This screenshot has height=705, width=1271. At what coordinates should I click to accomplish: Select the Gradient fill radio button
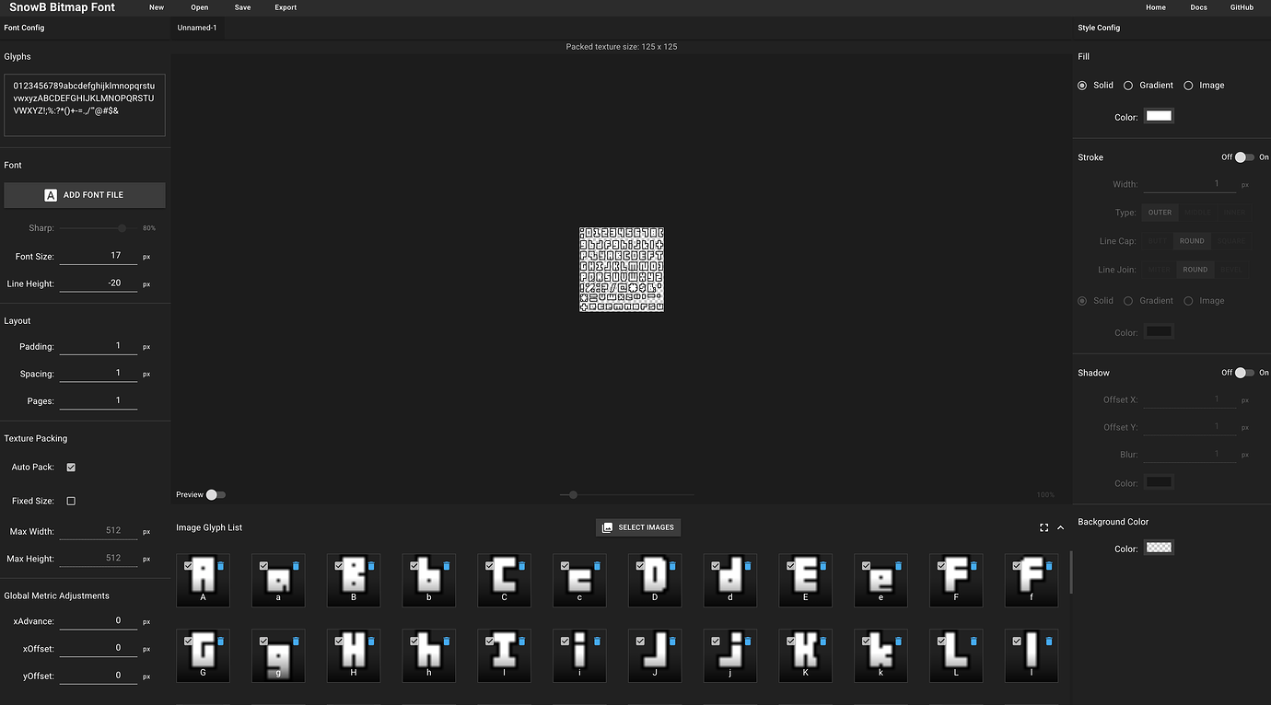click(x=1127, y=85)
